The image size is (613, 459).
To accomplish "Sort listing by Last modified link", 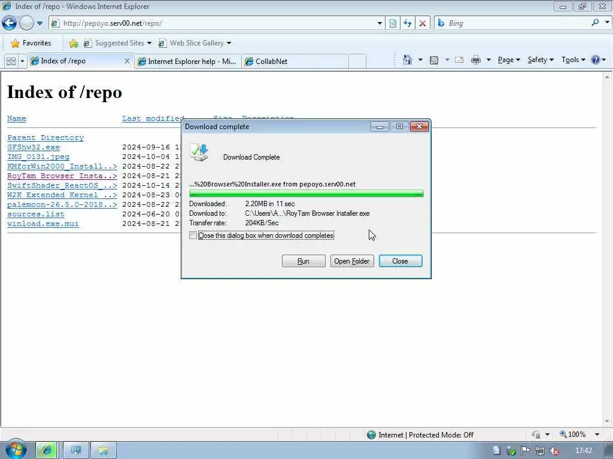I will 153,119.
